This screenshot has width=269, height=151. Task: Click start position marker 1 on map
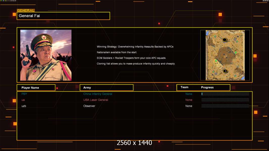pos(225,71)
